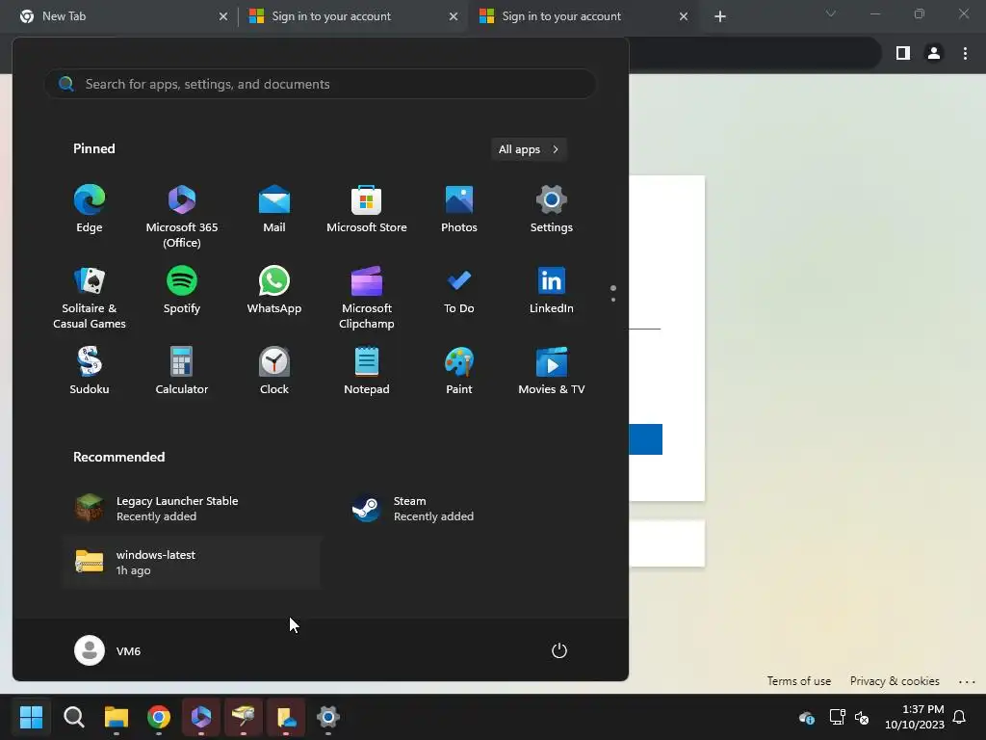Launch Microsoft Clipchamp
This screenshot has width=986, height=740.
pyautogui.click(x=367, y=298)
